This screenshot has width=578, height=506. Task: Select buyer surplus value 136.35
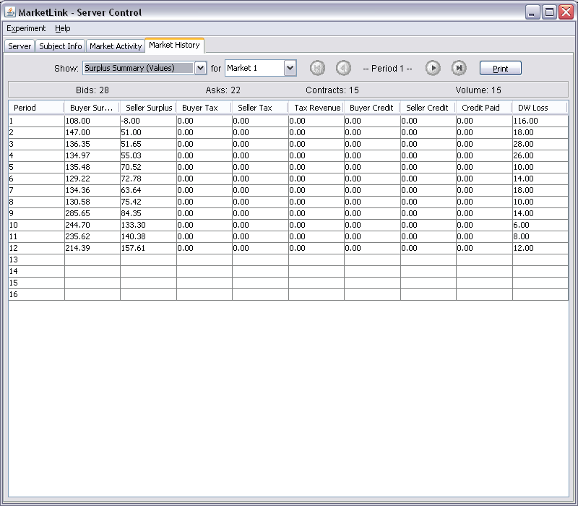point(92,144)
